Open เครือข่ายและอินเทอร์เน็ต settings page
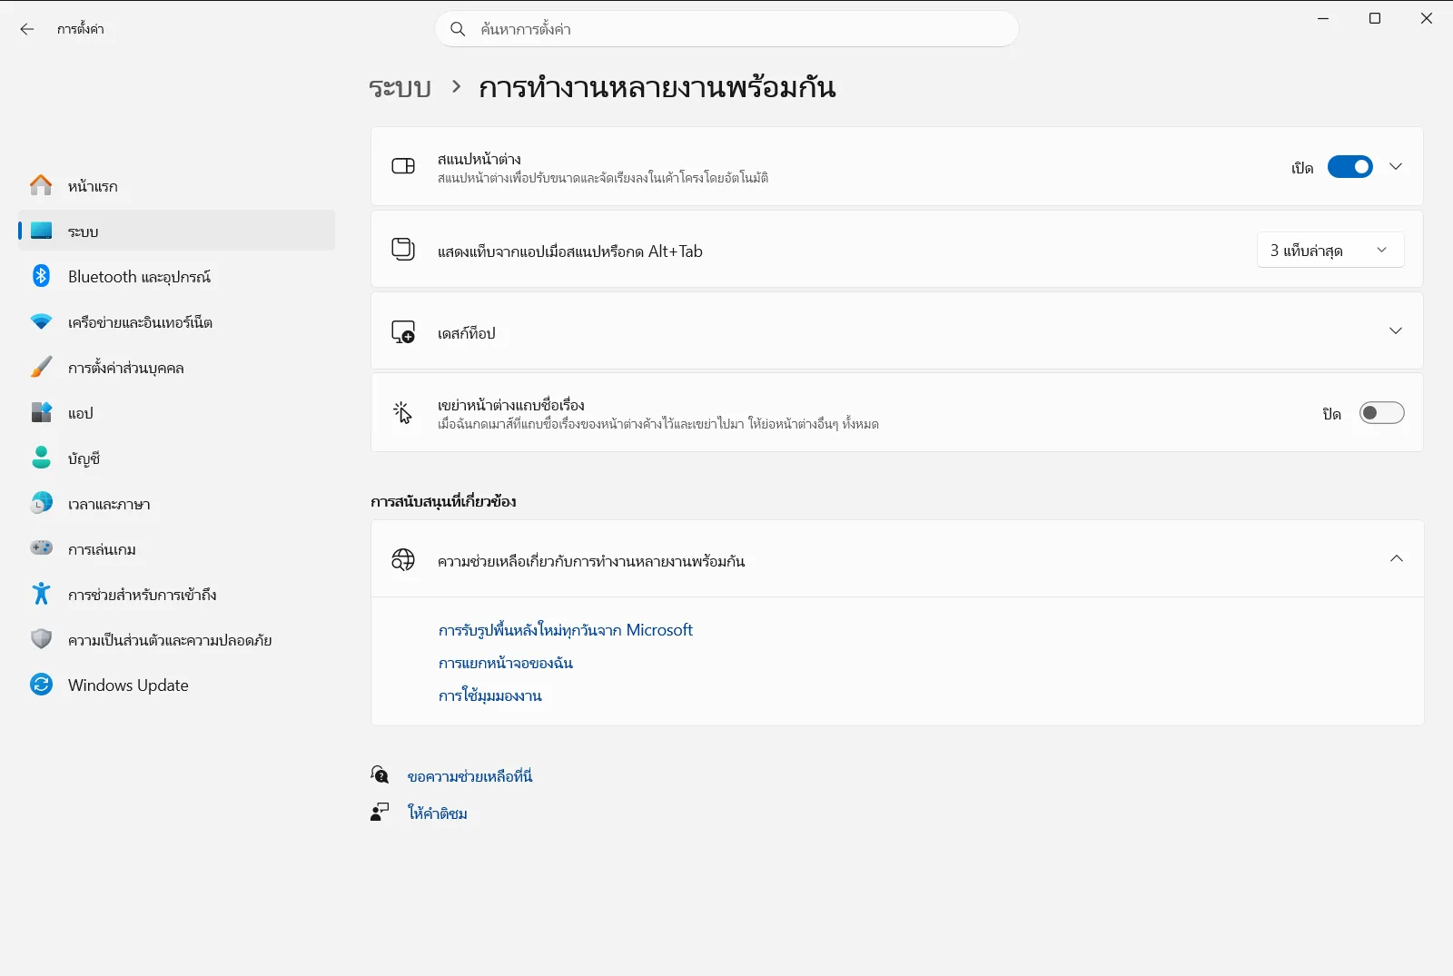Image resolution: width=1453 pixels, height=976 pixels. [x=177, y=321]
